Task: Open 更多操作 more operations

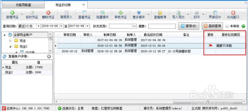Action: (x=139, y=15)
